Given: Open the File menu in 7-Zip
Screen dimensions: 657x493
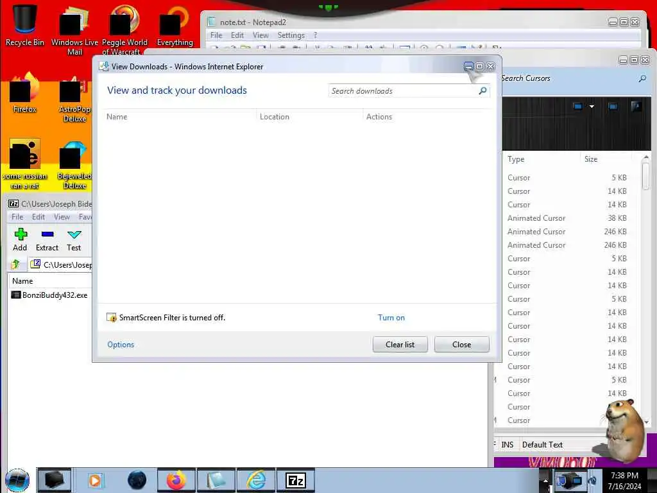Looking at the screenshot, I should pyautogui.click(x=17, y=217).
